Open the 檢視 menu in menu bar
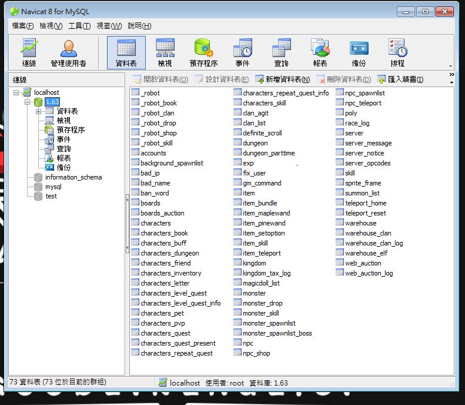Image resolution: width=465 pixels, height=405 pixels. click(x=51, y=26)
